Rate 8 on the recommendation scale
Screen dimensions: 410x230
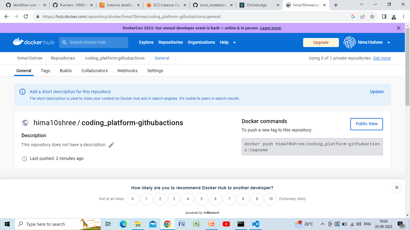[x=243, y=199]
